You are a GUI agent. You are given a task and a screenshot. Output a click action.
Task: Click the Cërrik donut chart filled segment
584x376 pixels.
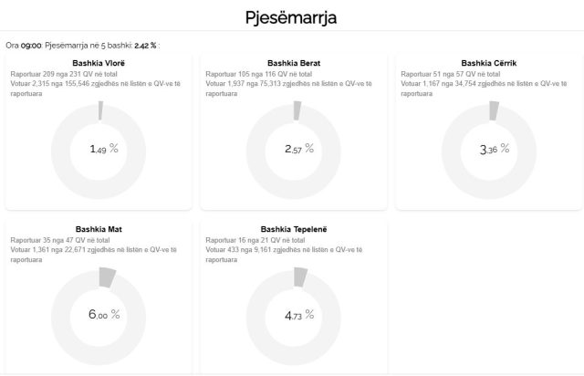click(494, 110)
